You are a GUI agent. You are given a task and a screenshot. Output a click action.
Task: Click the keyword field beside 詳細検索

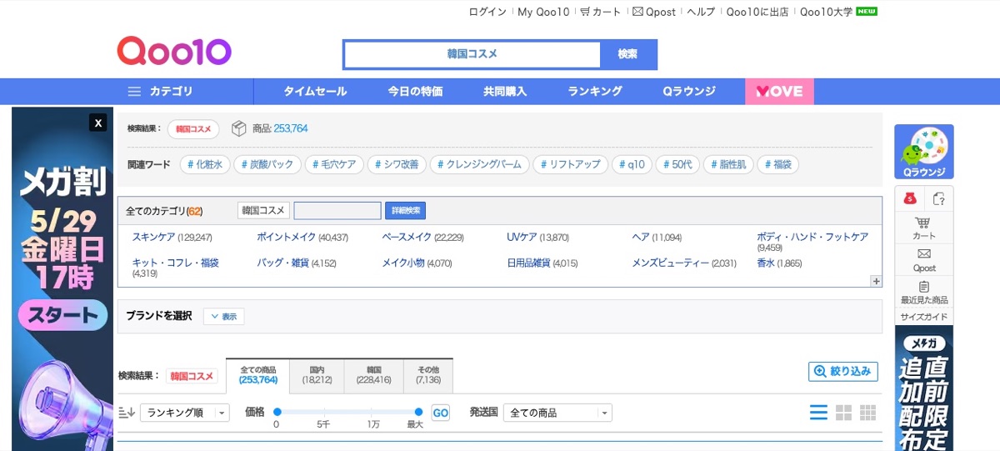click(337, 210)
